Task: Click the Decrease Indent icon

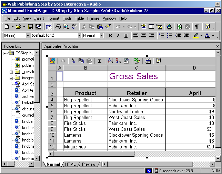Action: click(x=178, y=36)
